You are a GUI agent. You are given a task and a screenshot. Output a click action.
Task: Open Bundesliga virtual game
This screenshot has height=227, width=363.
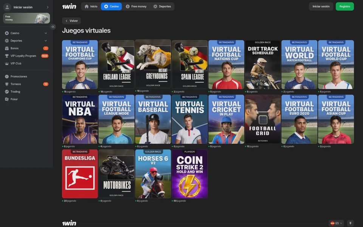[x=80, y=174]
